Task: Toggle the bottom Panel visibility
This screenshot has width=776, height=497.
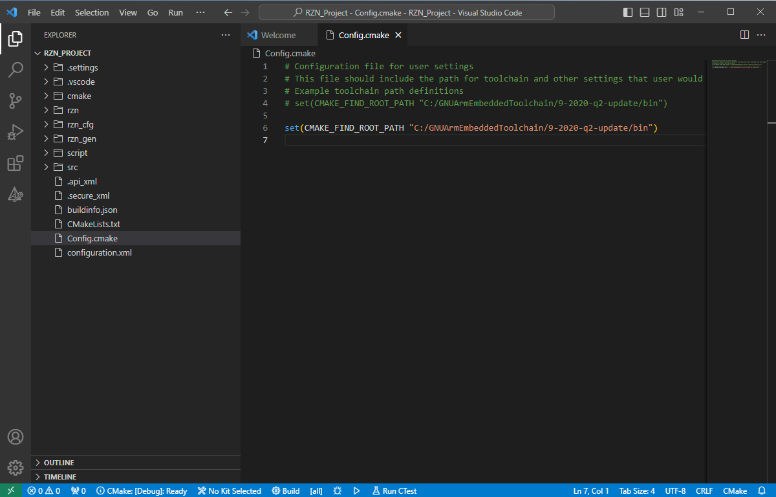Action: (x=645, y=12)
